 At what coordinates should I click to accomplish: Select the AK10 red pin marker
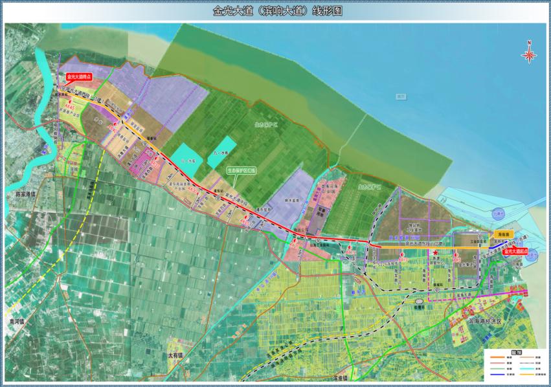tap(403, 256)
